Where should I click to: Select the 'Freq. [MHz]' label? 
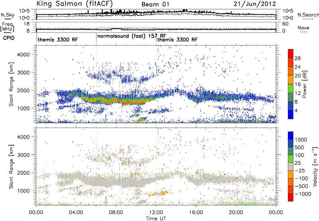(8, 27)
